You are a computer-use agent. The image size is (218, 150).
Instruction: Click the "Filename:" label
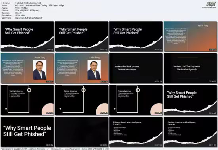(x=6, y=3)
